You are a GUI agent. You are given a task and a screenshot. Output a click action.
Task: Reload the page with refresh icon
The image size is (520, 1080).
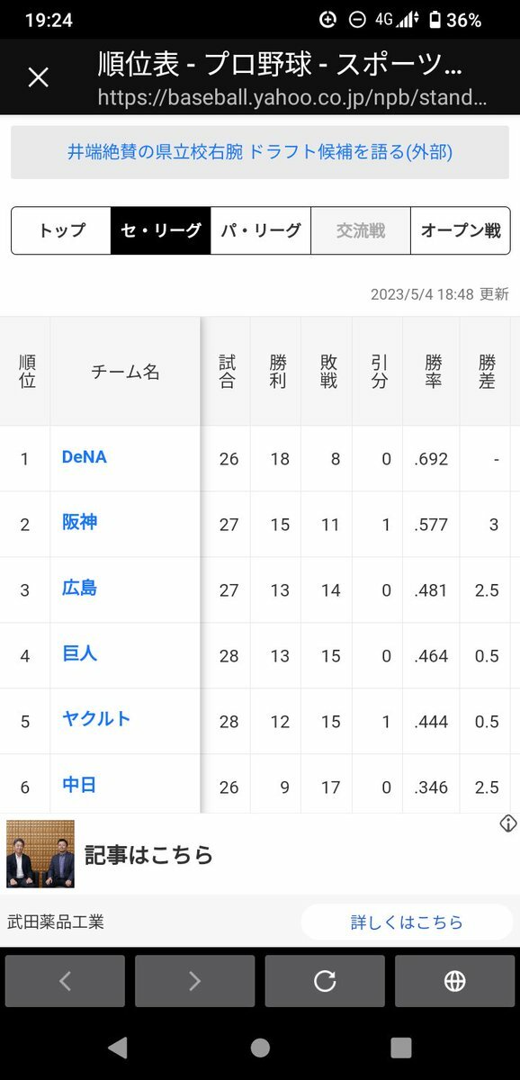click(x=325, y=981)
